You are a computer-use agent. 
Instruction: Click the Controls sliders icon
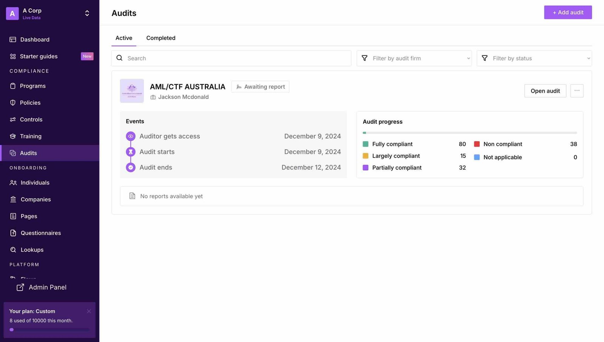13,119
